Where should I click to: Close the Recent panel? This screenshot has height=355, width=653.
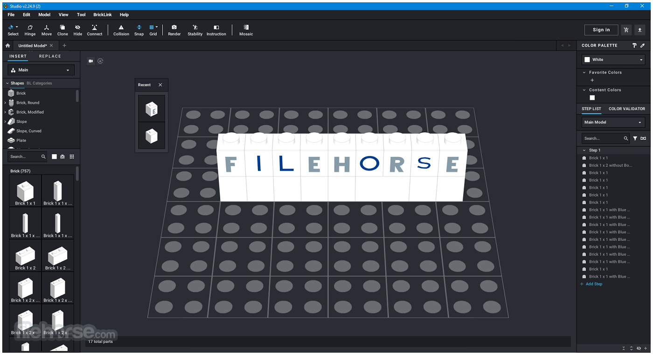160,85
